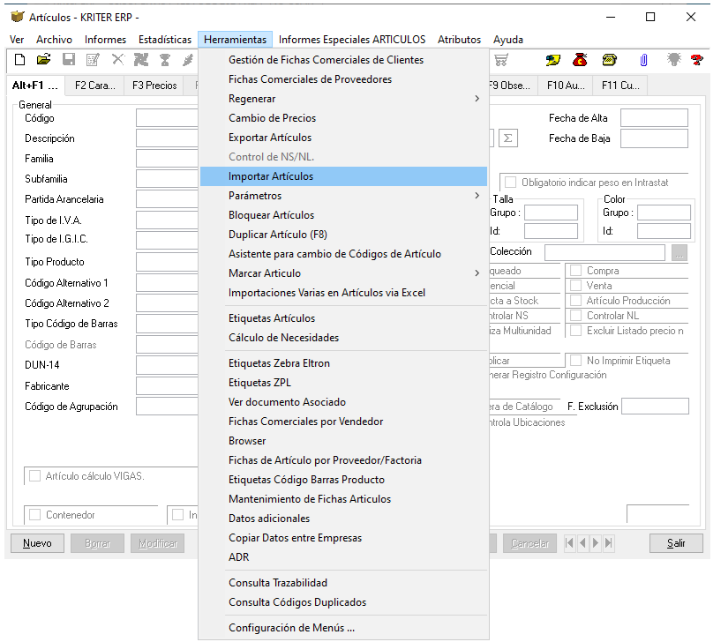Check the Contenedor checkbox
Image resolution: width=713 pixels, height=642 pixels.
[x=34, y=515]
